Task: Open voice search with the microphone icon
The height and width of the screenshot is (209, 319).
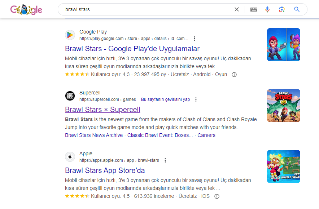Action: [267, 9]
